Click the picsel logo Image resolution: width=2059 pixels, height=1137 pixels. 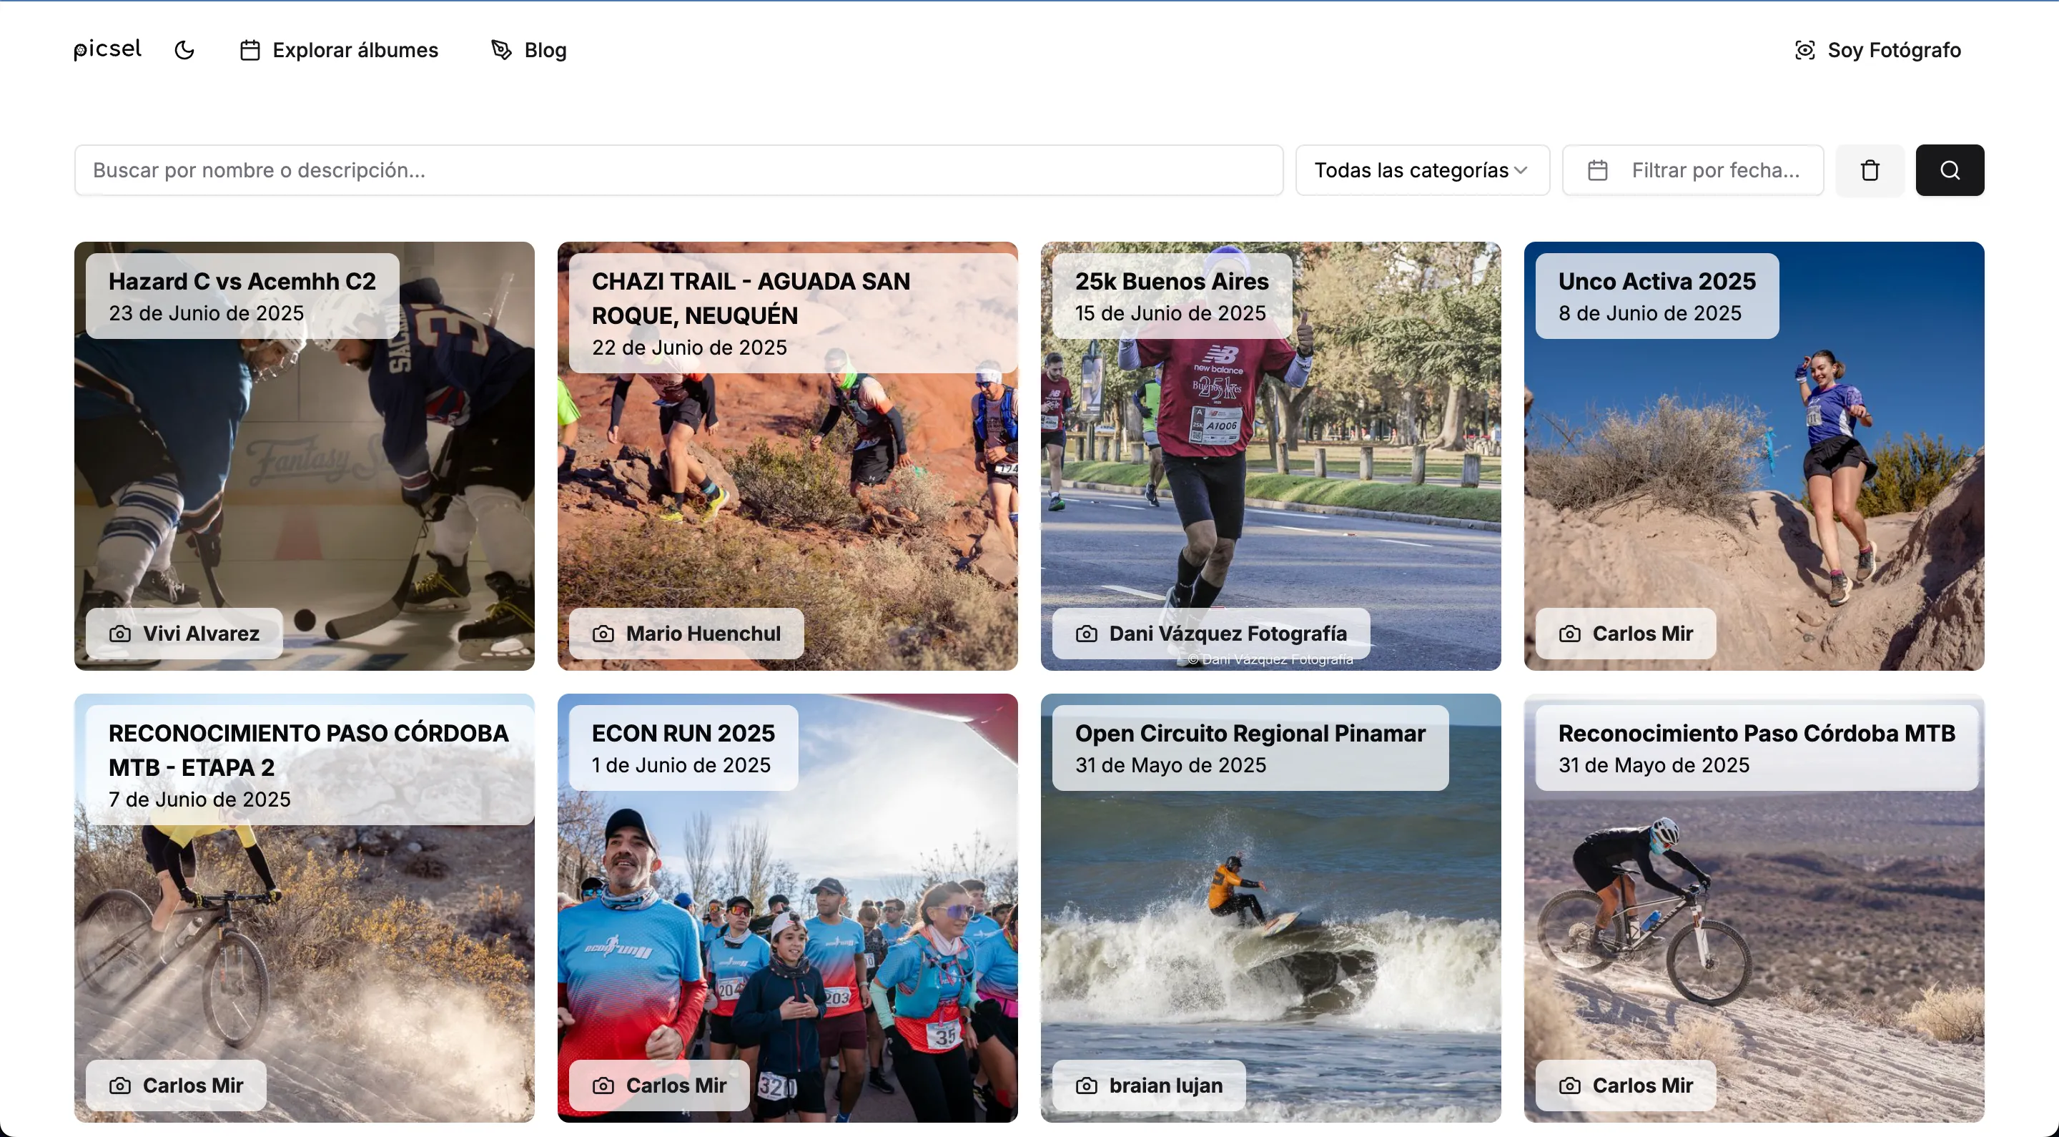pyautogui.click(x=107, y=49)
